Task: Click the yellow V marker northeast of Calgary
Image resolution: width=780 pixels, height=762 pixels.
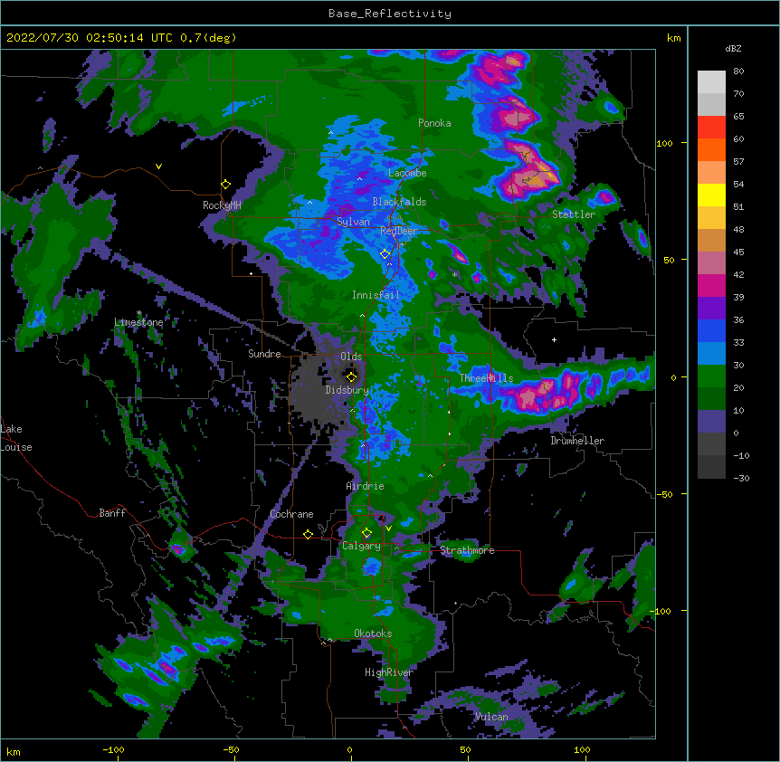Action: [388, 529]
